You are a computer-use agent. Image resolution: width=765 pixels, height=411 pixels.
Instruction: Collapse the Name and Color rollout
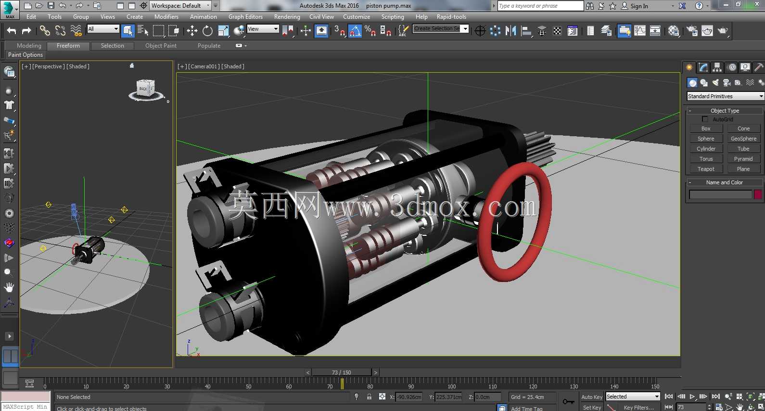[725, 182]
